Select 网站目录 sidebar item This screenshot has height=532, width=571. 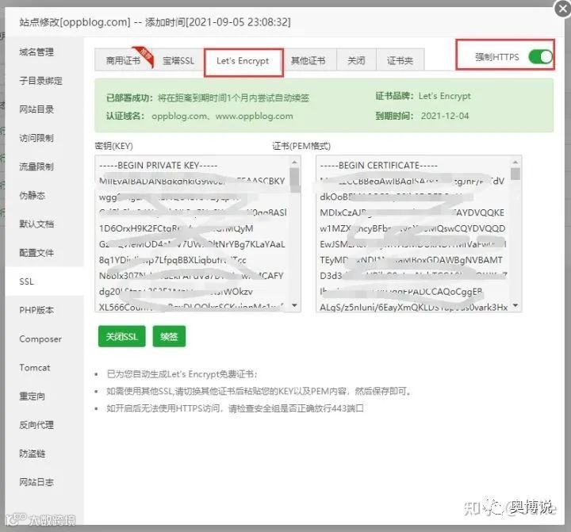click(x=44, y=109)
